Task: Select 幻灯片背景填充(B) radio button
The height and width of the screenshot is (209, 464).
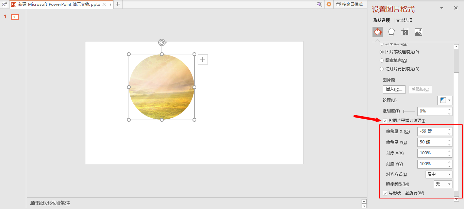Action: [382, 69]
